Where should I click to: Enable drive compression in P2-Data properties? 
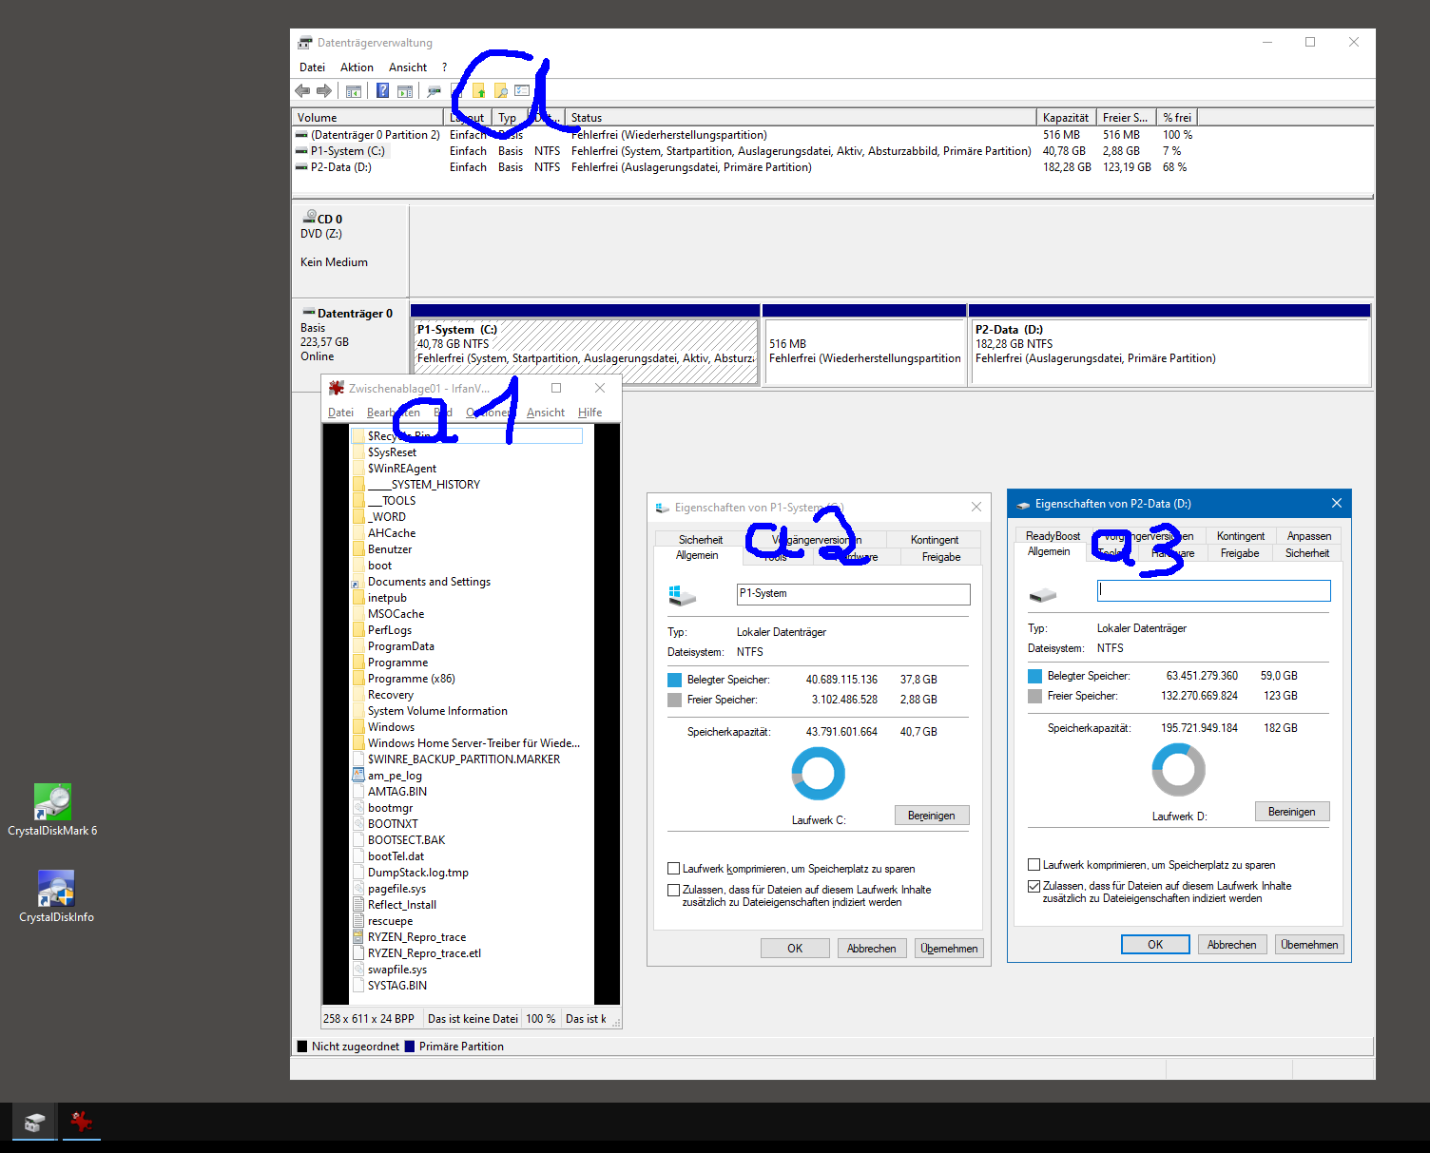click(1034, 865)
